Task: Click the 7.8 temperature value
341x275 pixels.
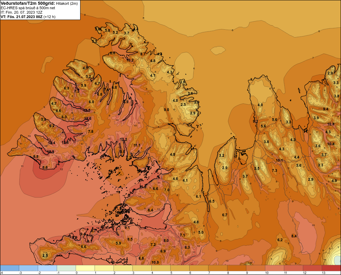Action: click(x=91, y=132)
